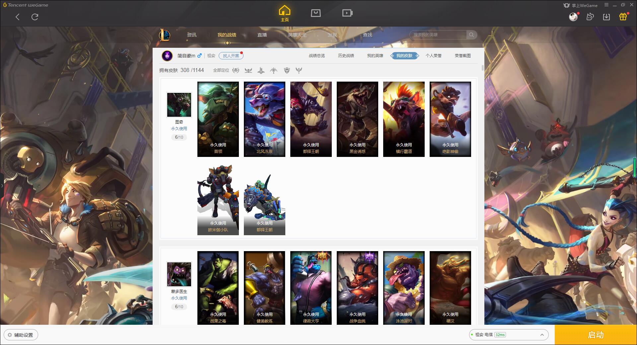This screenshot has width=637, height=345.
Task: Open the 图奇 champion portrait
Action: (179, 105)
